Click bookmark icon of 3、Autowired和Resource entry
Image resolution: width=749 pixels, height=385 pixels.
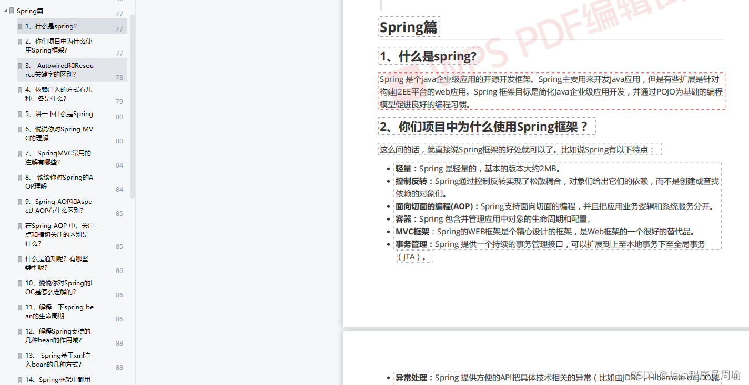(20, 66)
